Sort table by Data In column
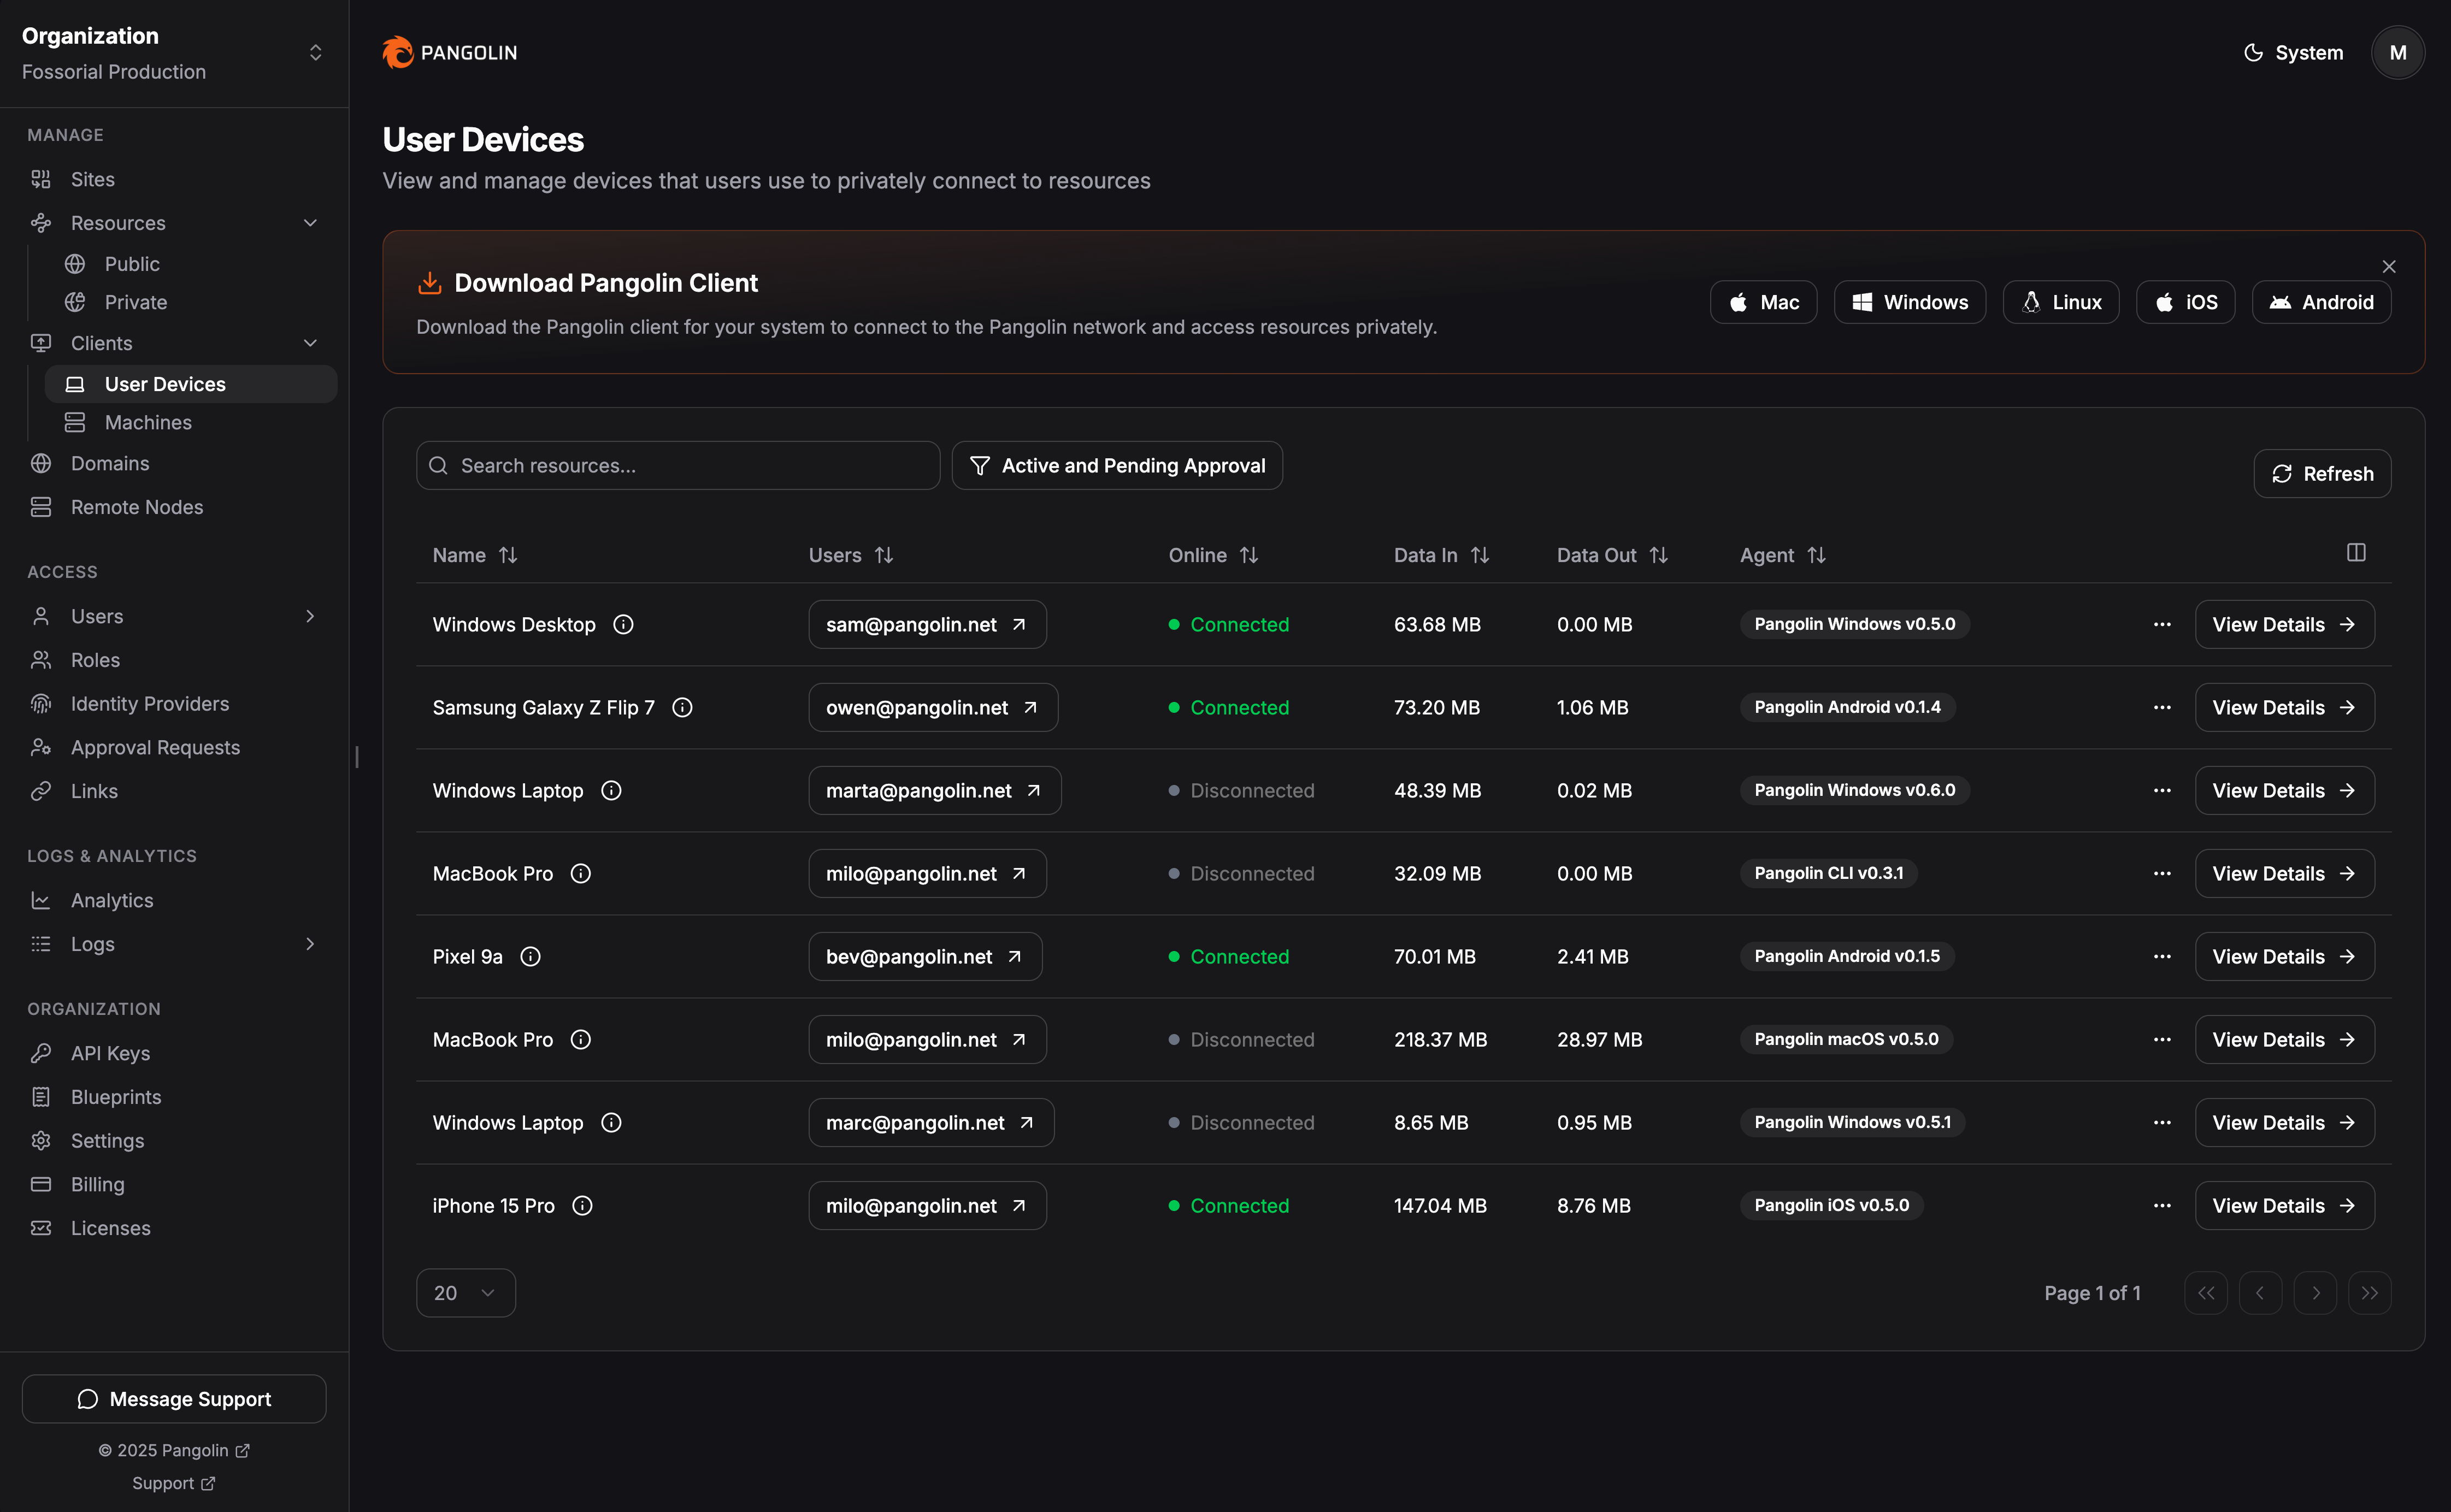 (x=1441, y=555)
